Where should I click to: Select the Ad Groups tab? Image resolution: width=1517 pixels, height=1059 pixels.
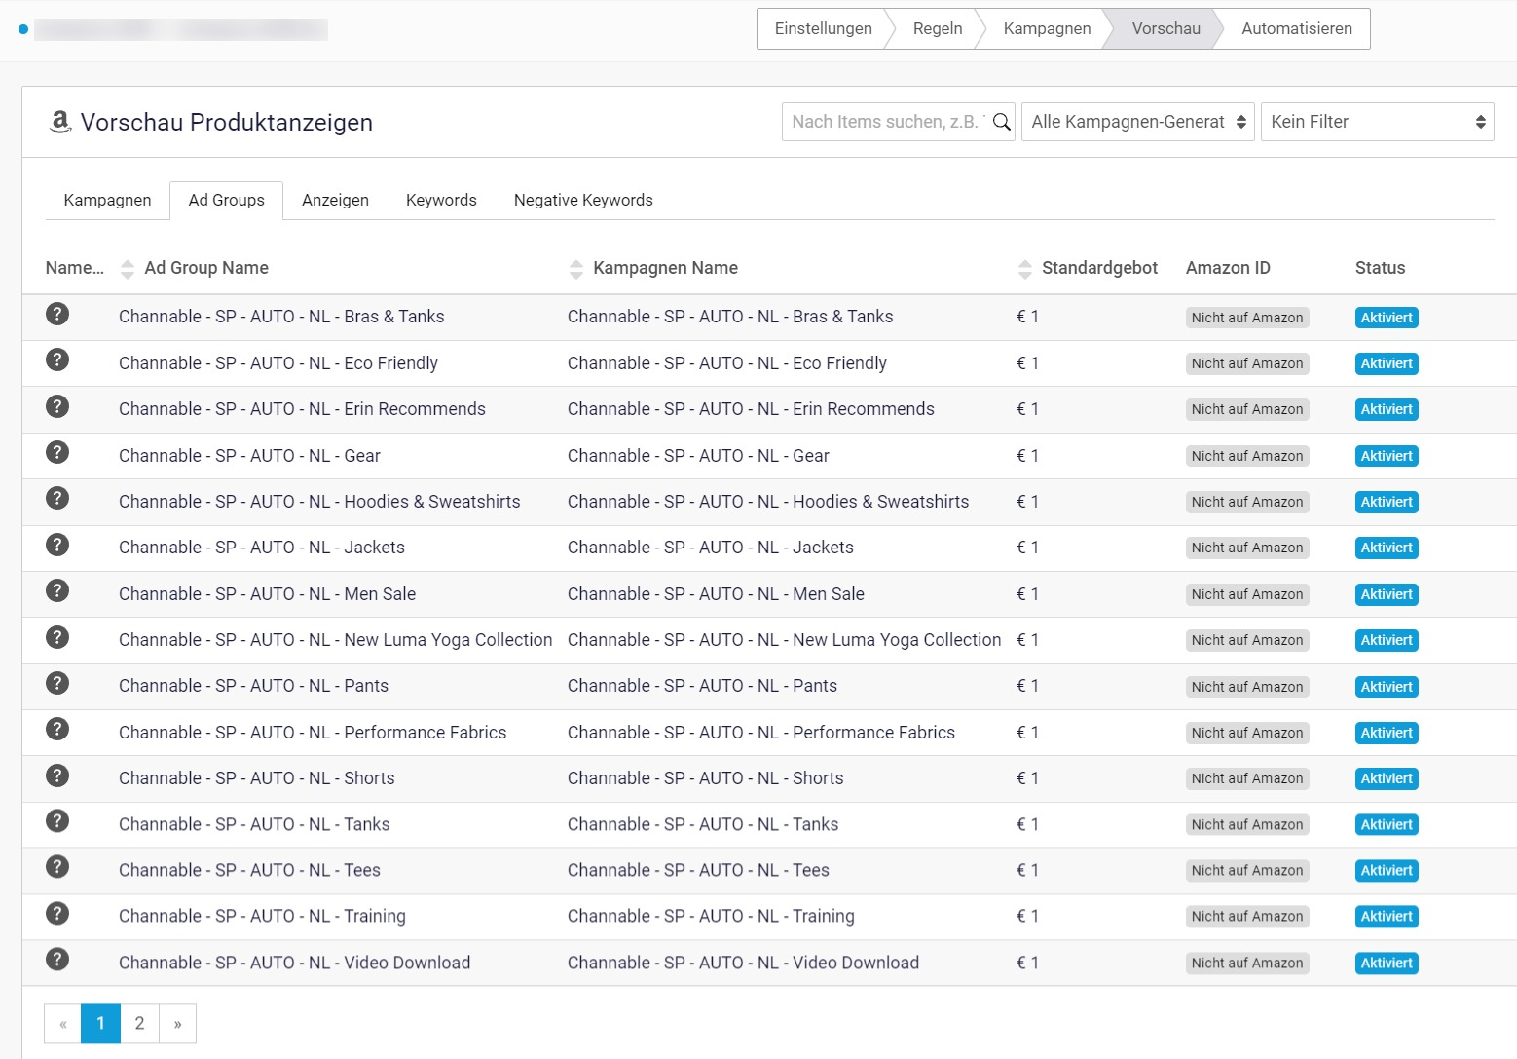click(x=226, y=200)
